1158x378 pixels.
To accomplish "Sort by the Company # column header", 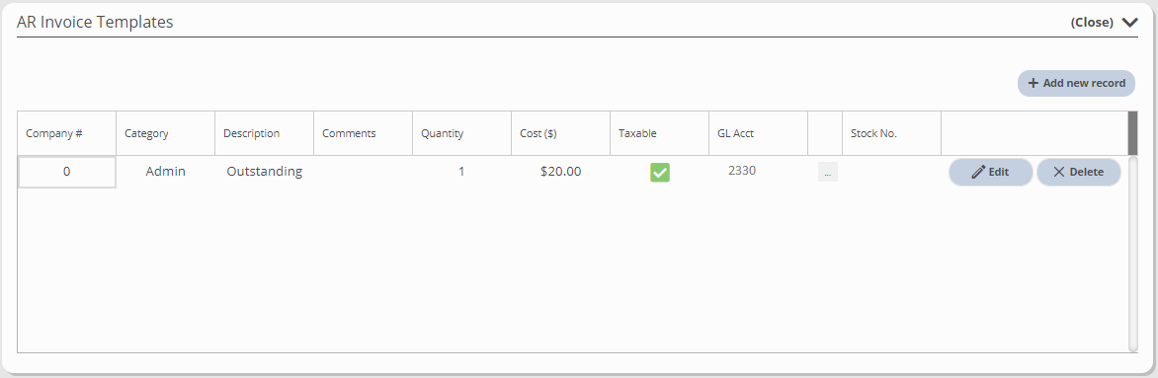I will (66, 133).
